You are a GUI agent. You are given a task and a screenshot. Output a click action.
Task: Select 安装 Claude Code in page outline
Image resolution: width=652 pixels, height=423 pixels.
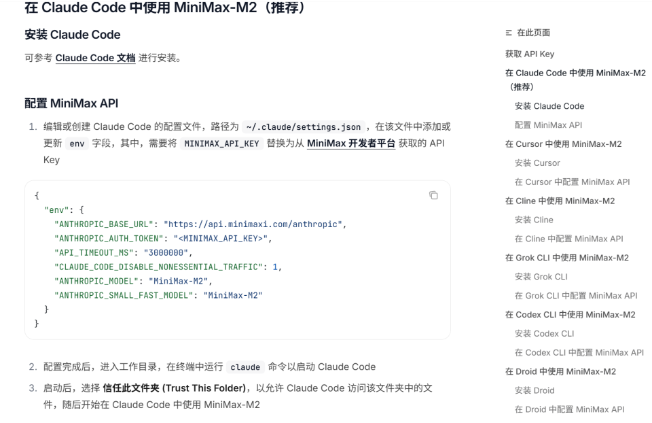[x=549, y=106]
